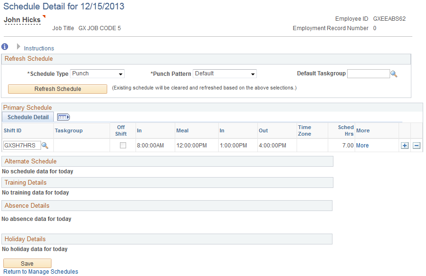Click the Save button
426x276 pixels.
[27, 263]
